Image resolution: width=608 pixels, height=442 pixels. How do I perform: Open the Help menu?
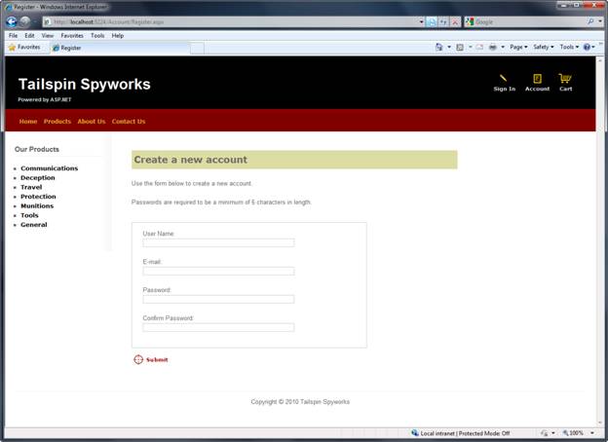(x=118, y=35)
